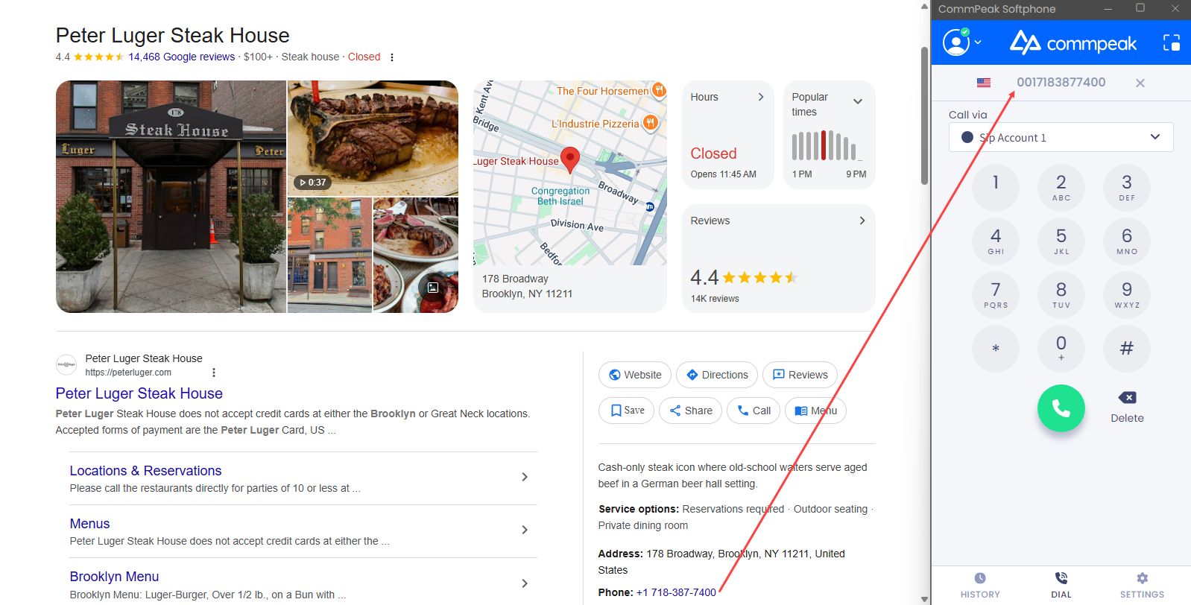Dial digit 7 PQRS on the keypad
Viewport: 1191px width, 605px height.
click(995, 294)
